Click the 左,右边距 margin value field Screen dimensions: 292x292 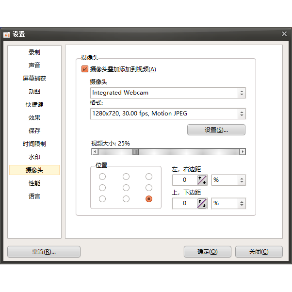184,180
